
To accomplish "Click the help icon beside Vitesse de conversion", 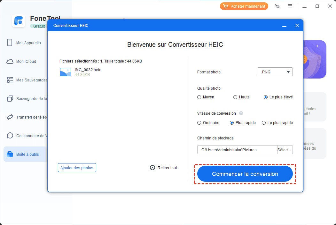I will point(241,113).
